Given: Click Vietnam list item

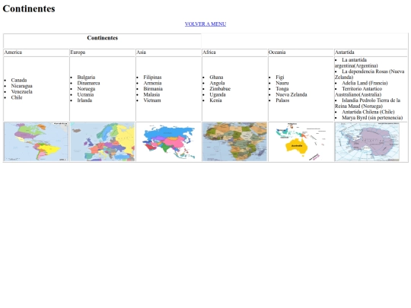Looking at the screenshot, I should tap(152, 100).
